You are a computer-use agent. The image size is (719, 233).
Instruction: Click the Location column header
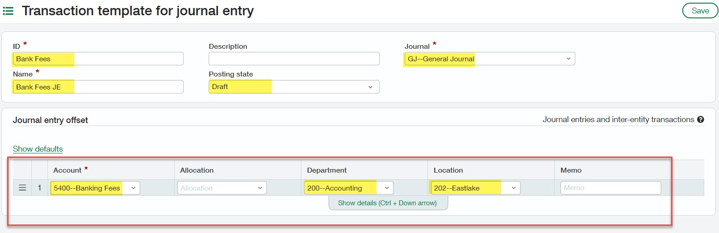pos(448,170)
